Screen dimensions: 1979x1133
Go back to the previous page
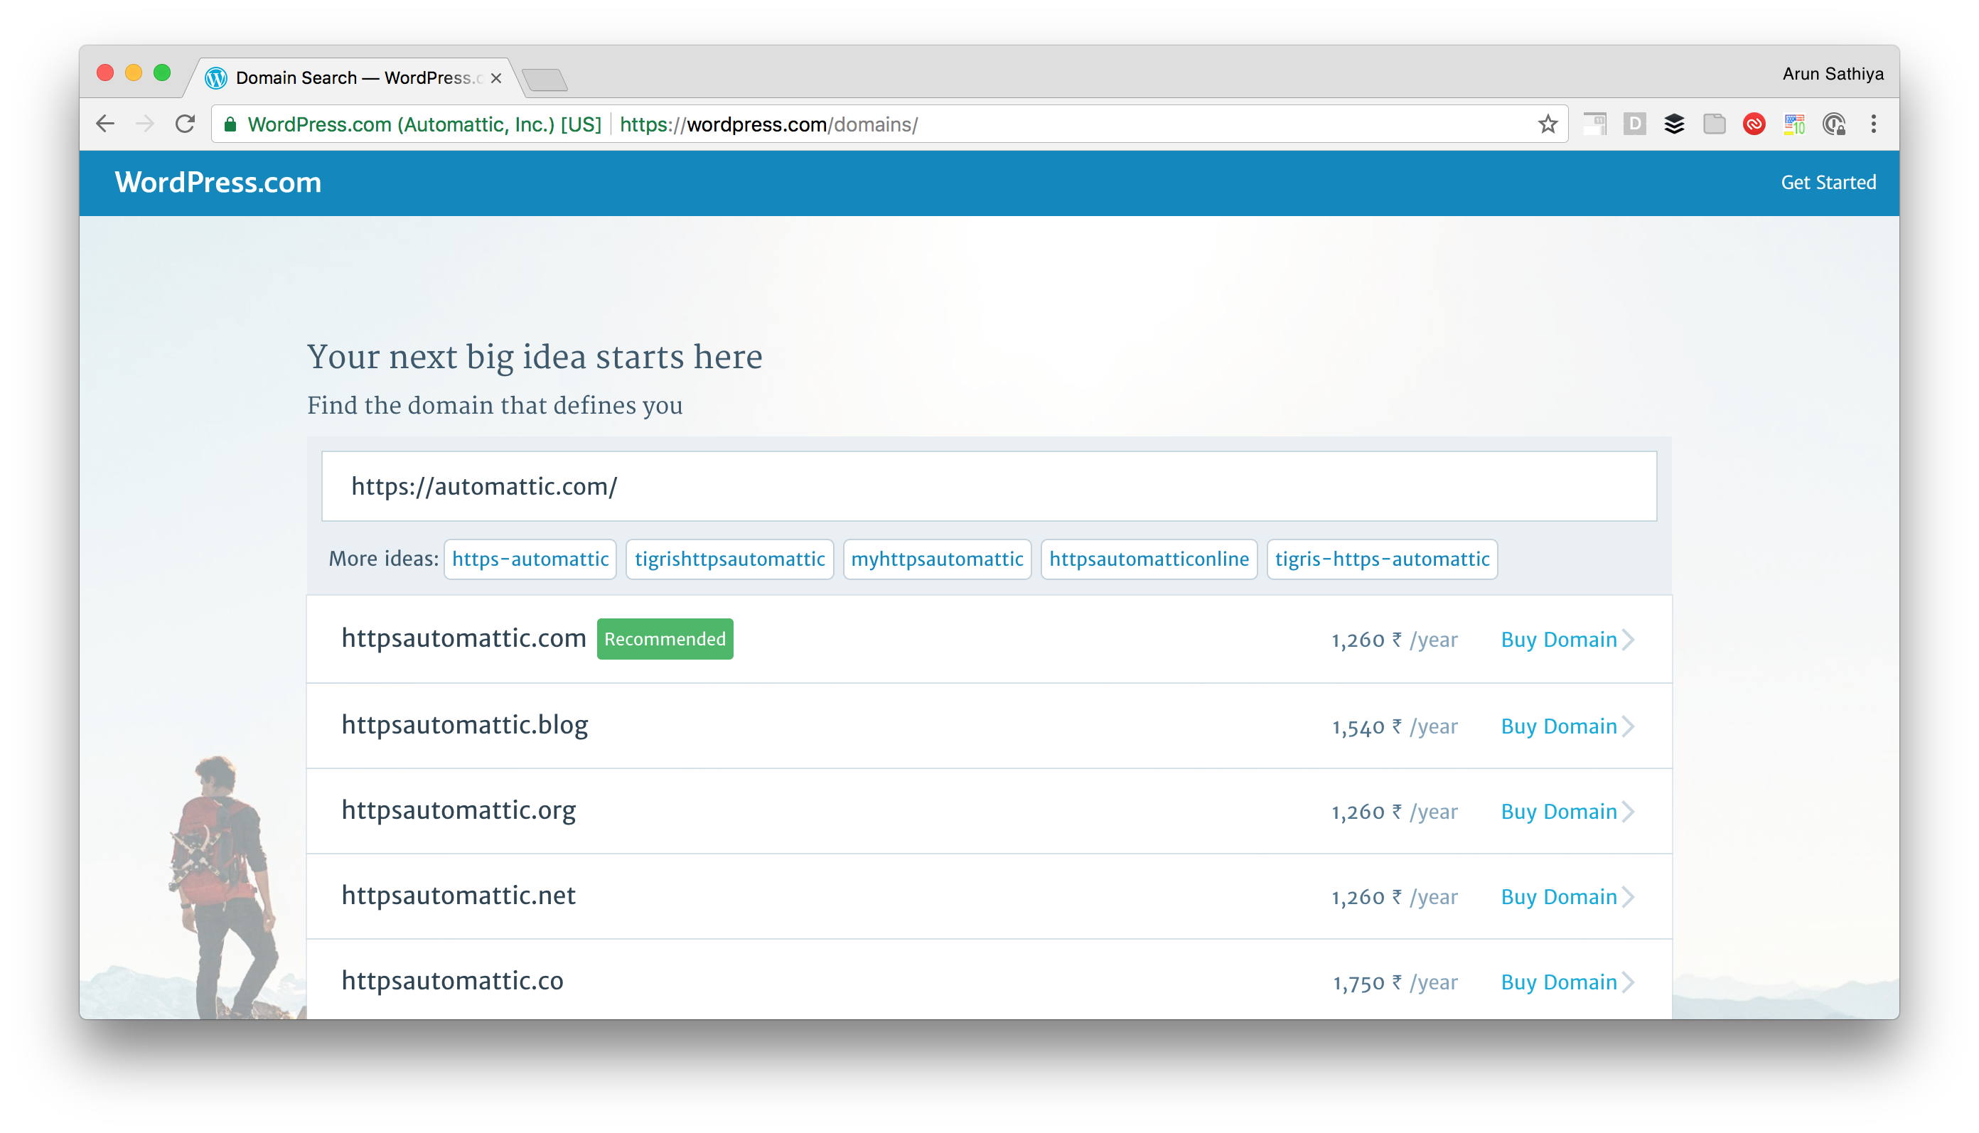[x=105, y=124]
